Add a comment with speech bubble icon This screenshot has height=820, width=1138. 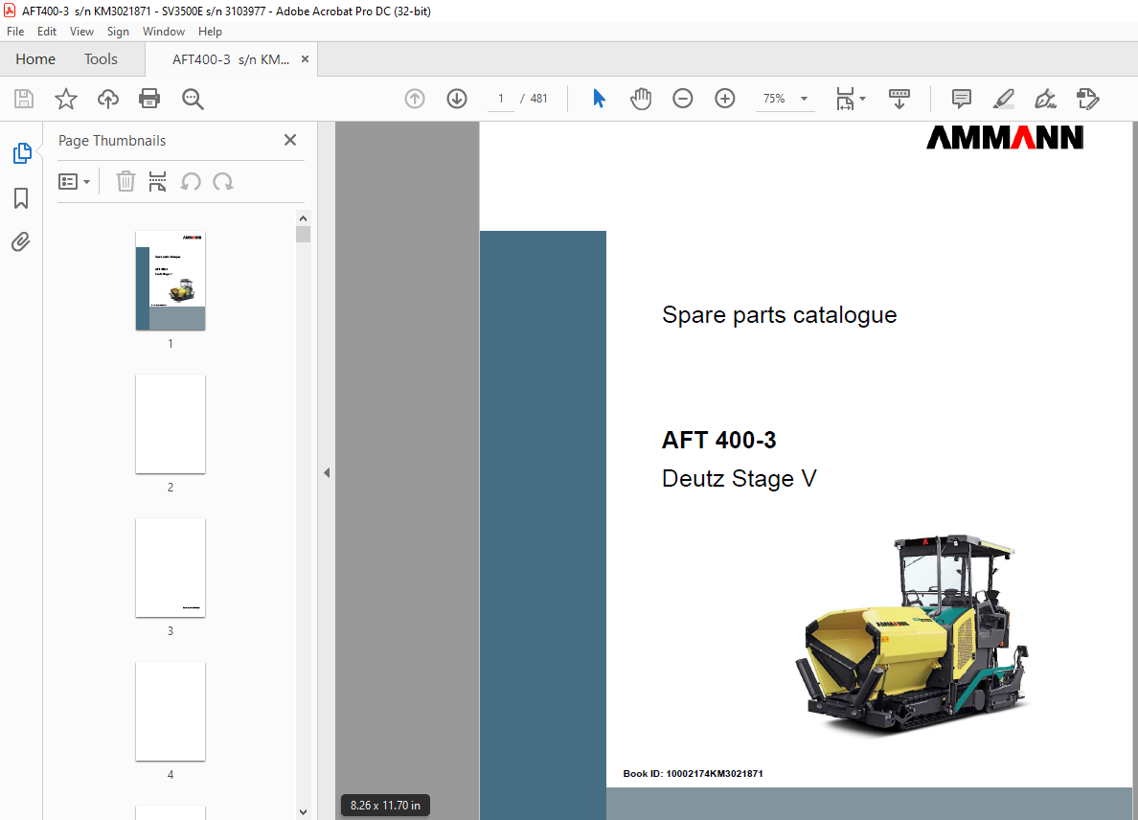[962, 99]
